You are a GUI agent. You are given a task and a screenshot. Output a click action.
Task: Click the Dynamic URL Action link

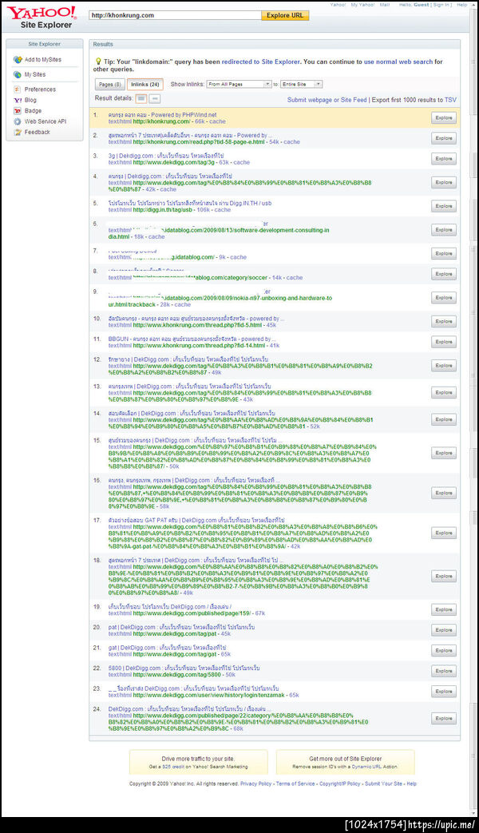374,767
